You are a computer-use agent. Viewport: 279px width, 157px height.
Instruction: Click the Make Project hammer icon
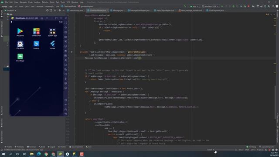pos(185,7)
